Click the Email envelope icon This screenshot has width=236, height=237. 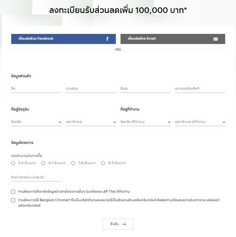click(x=216, y=39)
